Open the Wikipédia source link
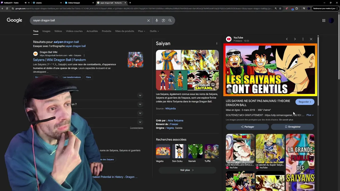The width and height of the screenshot is (340, 191). point(170,108)
